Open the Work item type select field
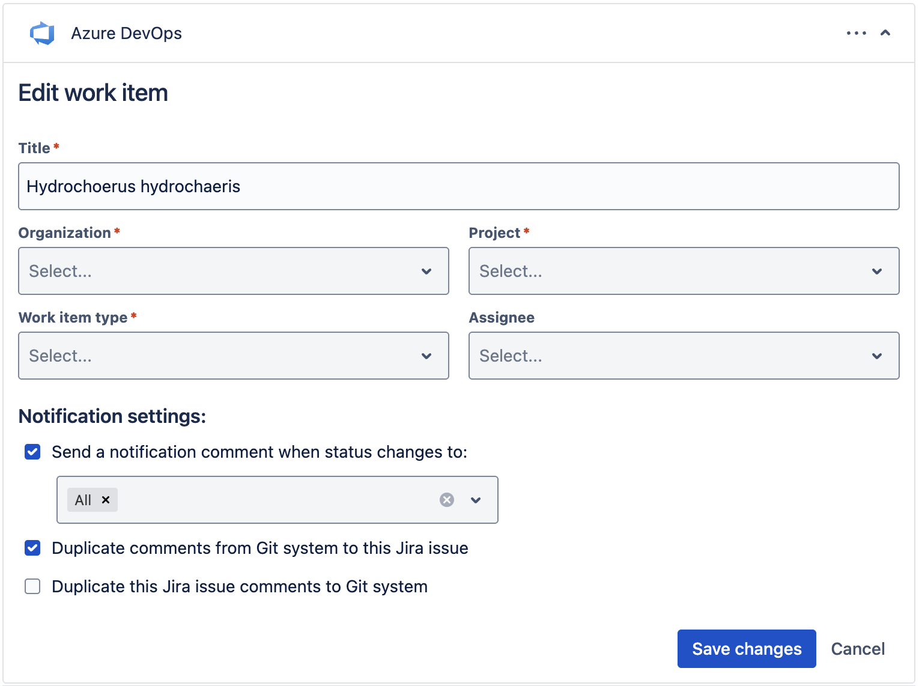 pos(216,356)
